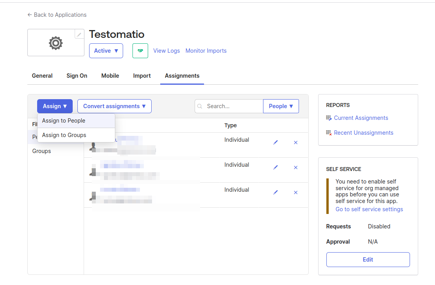Expand the Convert assignments dropdown
The height and width of the screenshot is (285, 435).
coord(114,106)
